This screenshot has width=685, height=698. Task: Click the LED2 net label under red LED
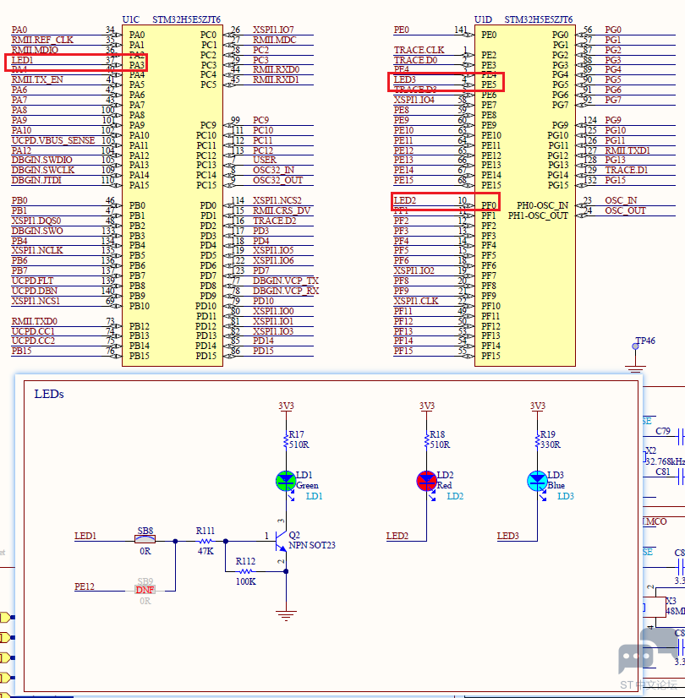coord(397,536)
